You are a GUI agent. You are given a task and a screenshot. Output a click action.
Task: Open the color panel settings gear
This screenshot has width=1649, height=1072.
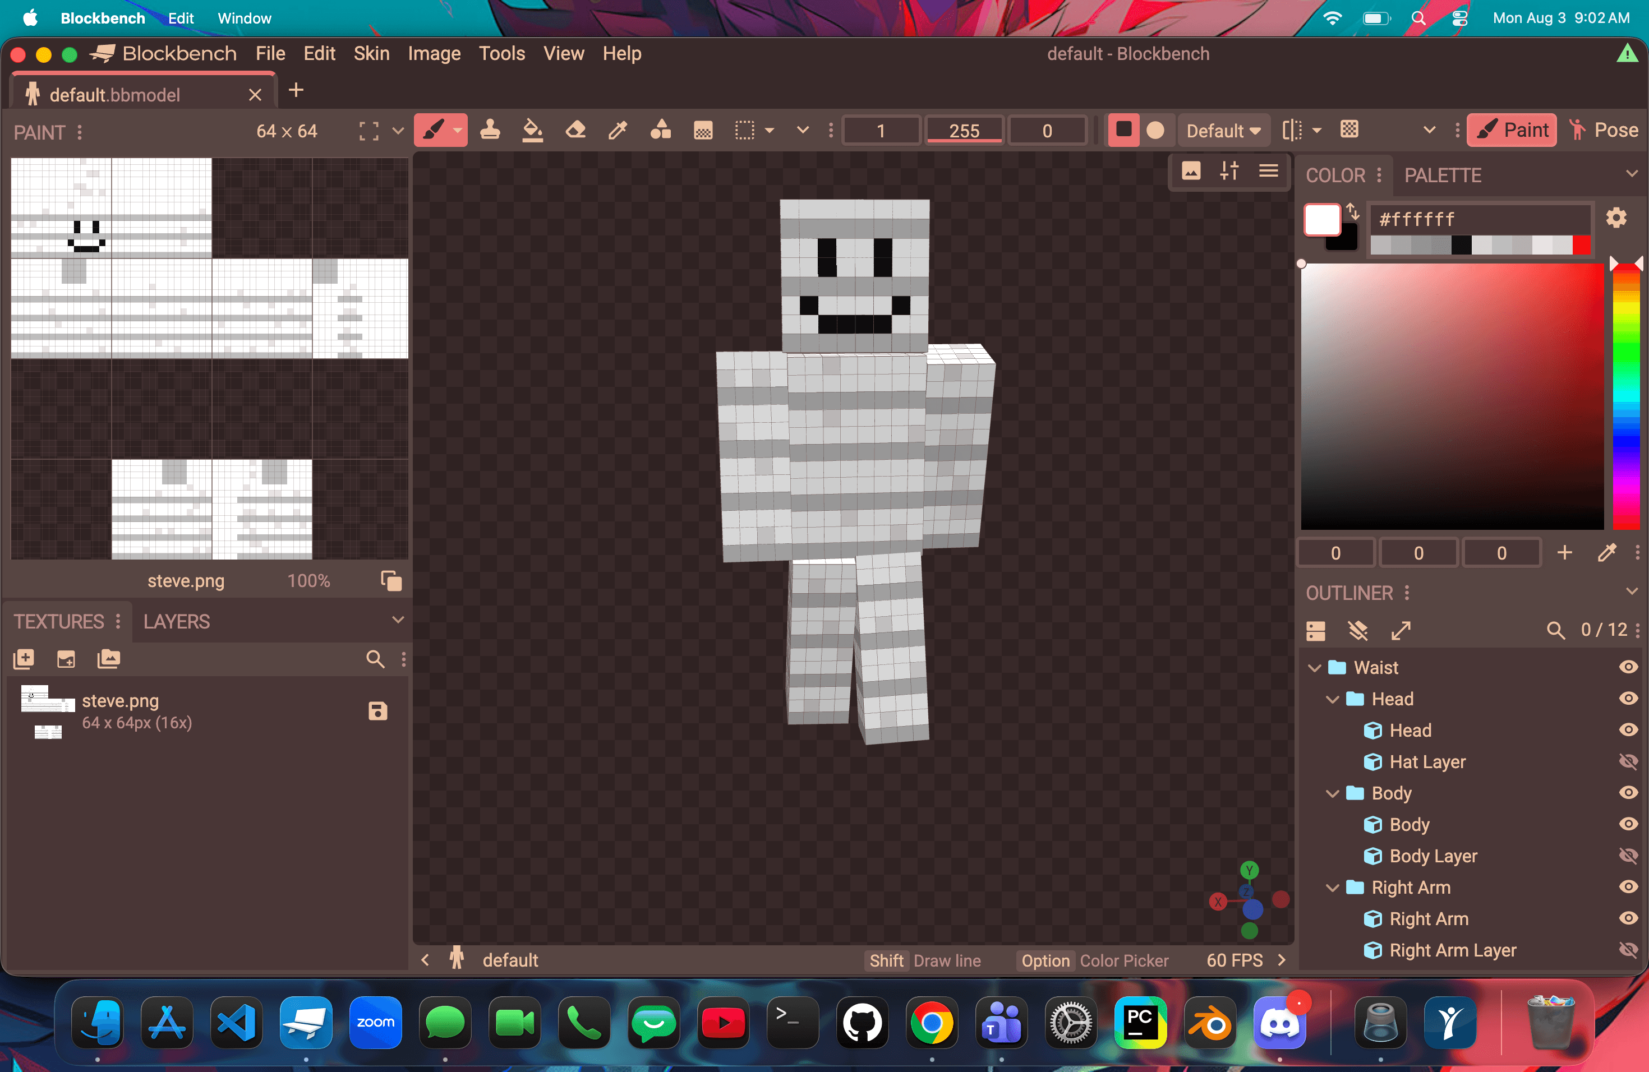click(x=1616, y=218)
